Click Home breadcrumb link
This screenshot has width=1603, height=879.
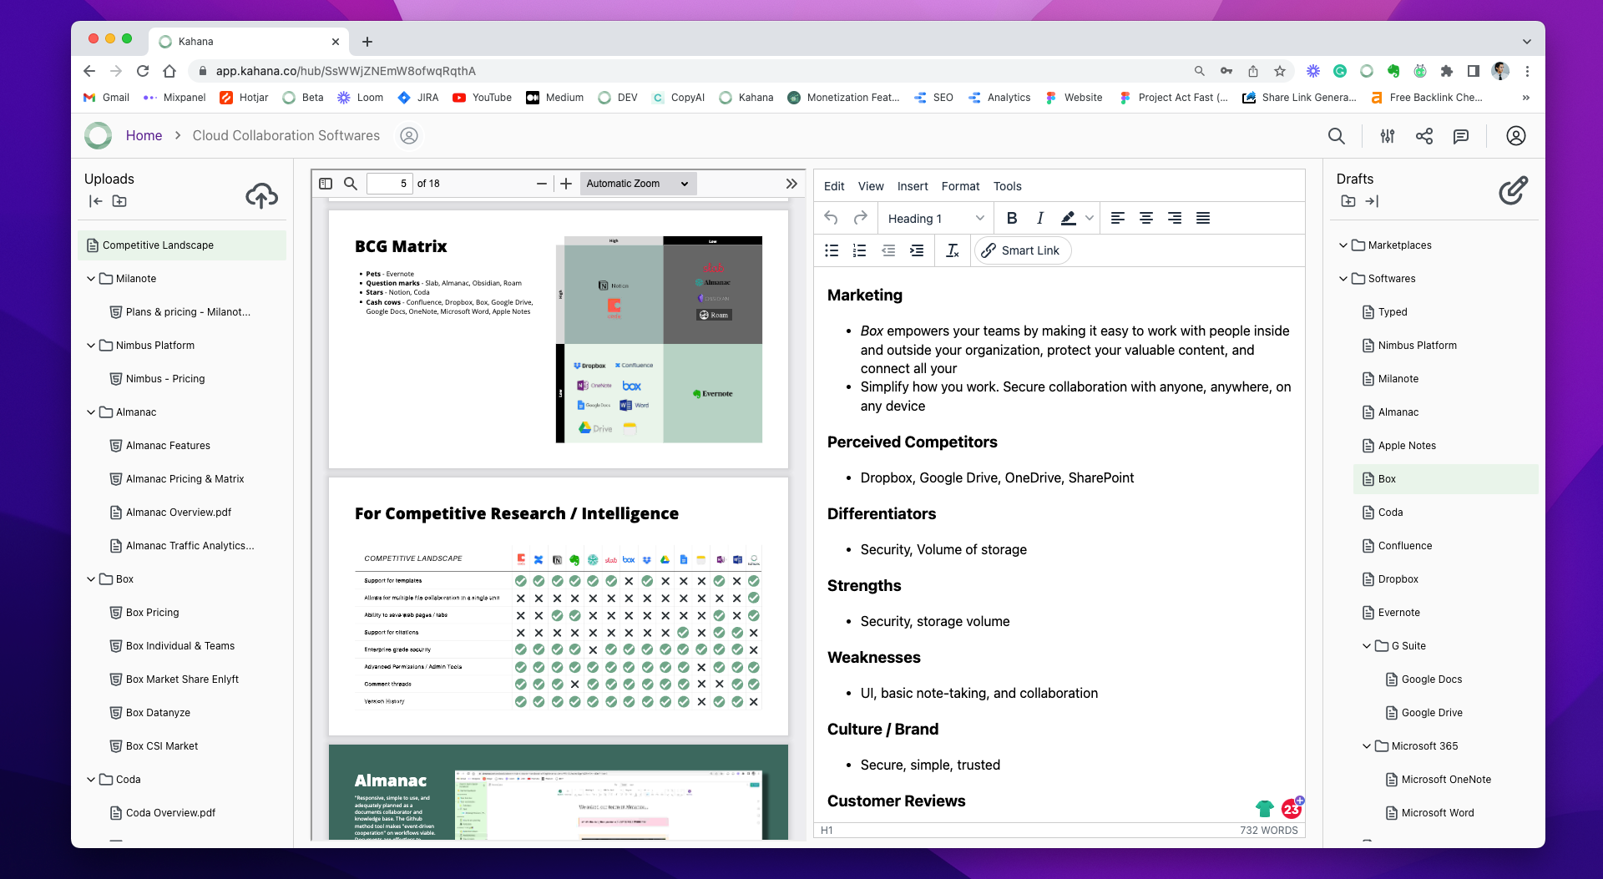[144, 135]
